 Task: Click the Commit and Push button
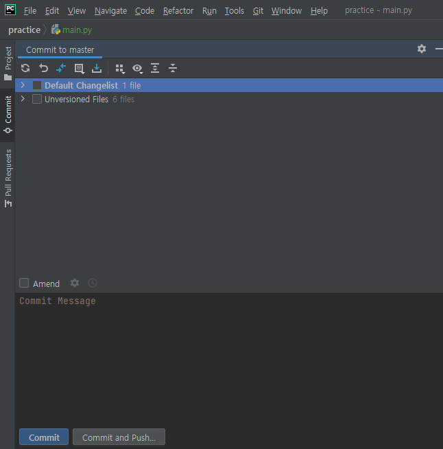(x=119, y=437)
